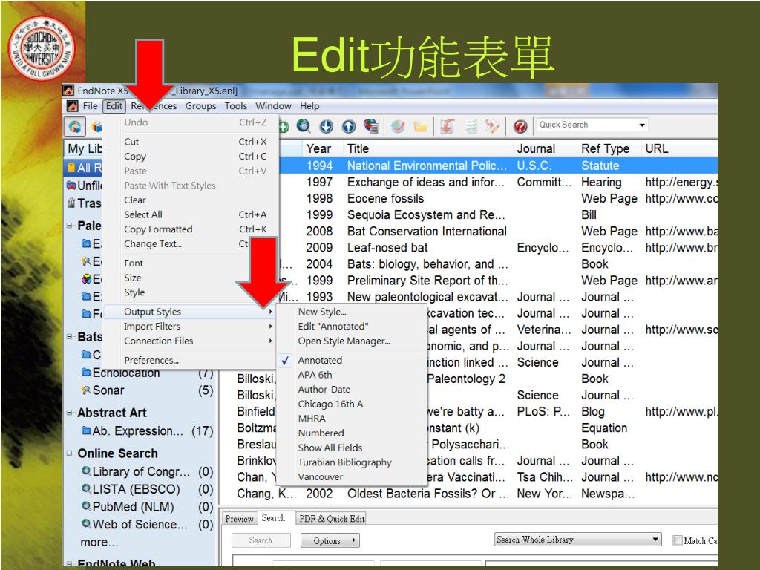Click the Web of Science search icon
Viewport: 760px width, 570px height.
[x=86, y=524]
